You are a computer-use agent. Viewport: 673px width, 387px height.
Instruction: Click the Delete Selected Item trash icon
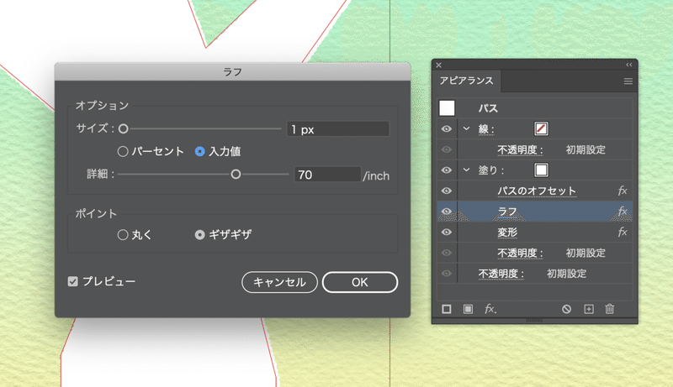pyautogui.click(x=609, y=309)
